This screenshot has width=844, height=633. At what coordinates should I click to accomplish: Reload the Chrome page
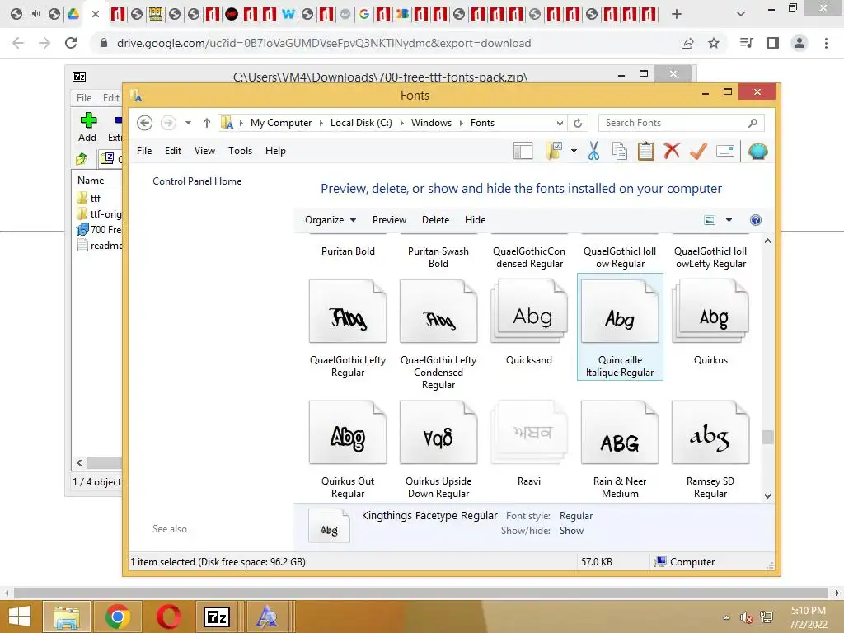click(71, 43)
